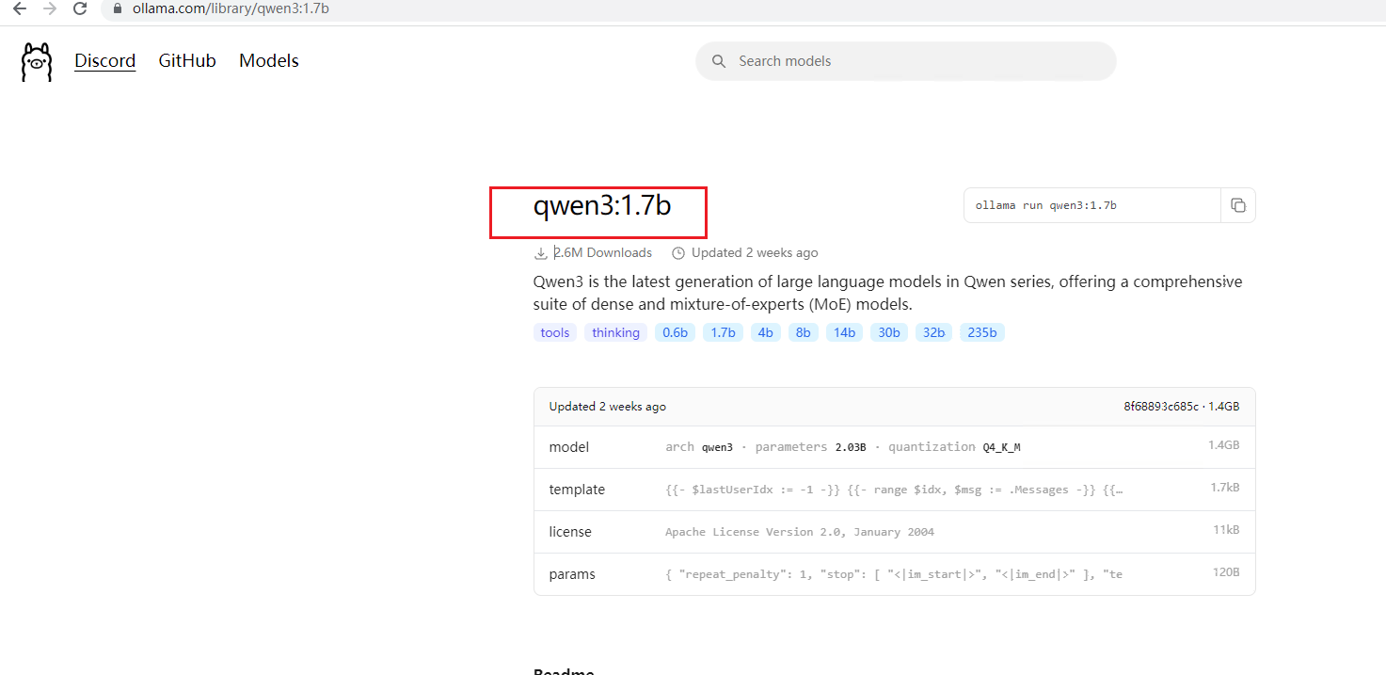Click the magnifier icon in the search box
Image resolution: width=1386 pixels, height=675 pixels.
pos(719,61)
